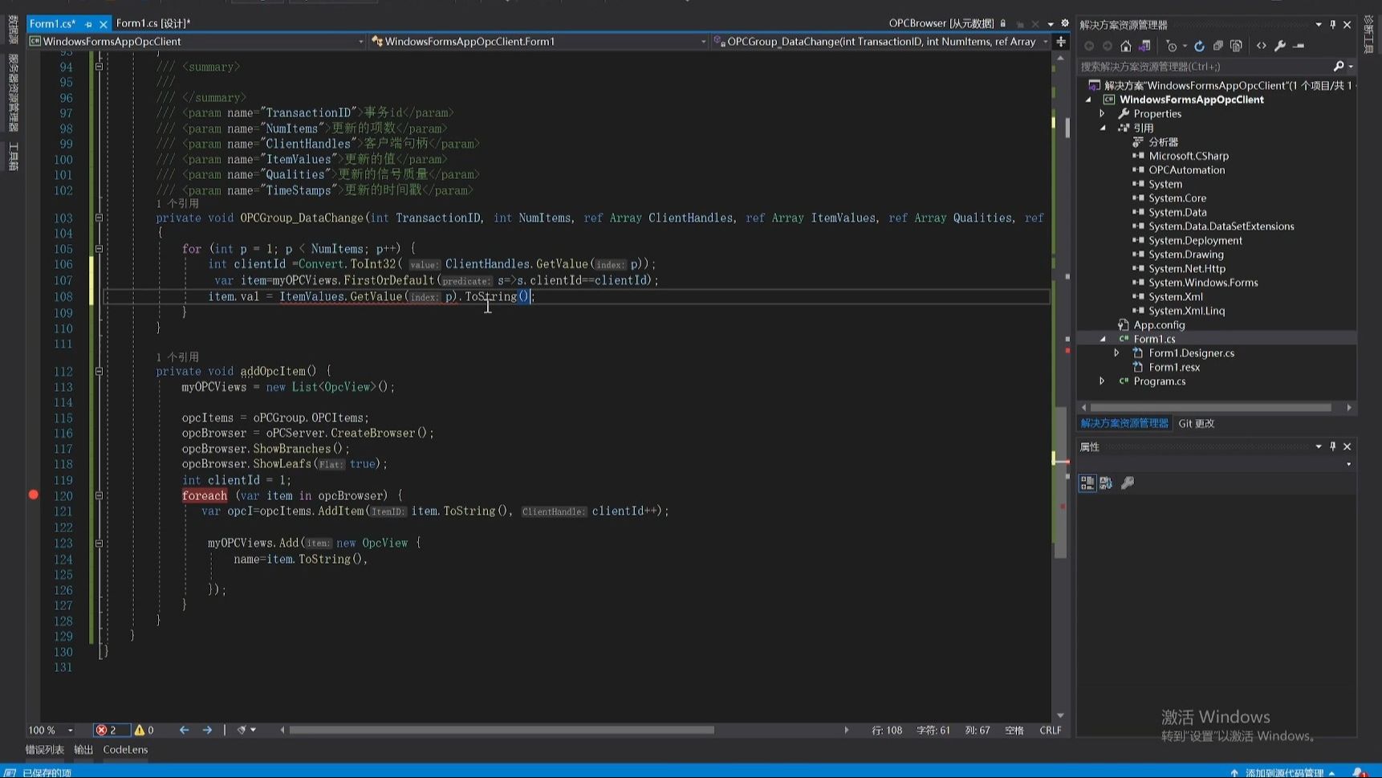
Task: Select System.Windows.Forms reference
Action: (x=1203, y=282)
